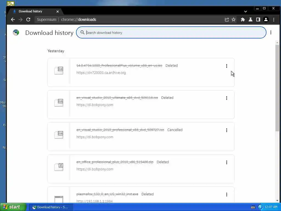
Task: Open the profile avatar menu
Action: tap(266, 20)
